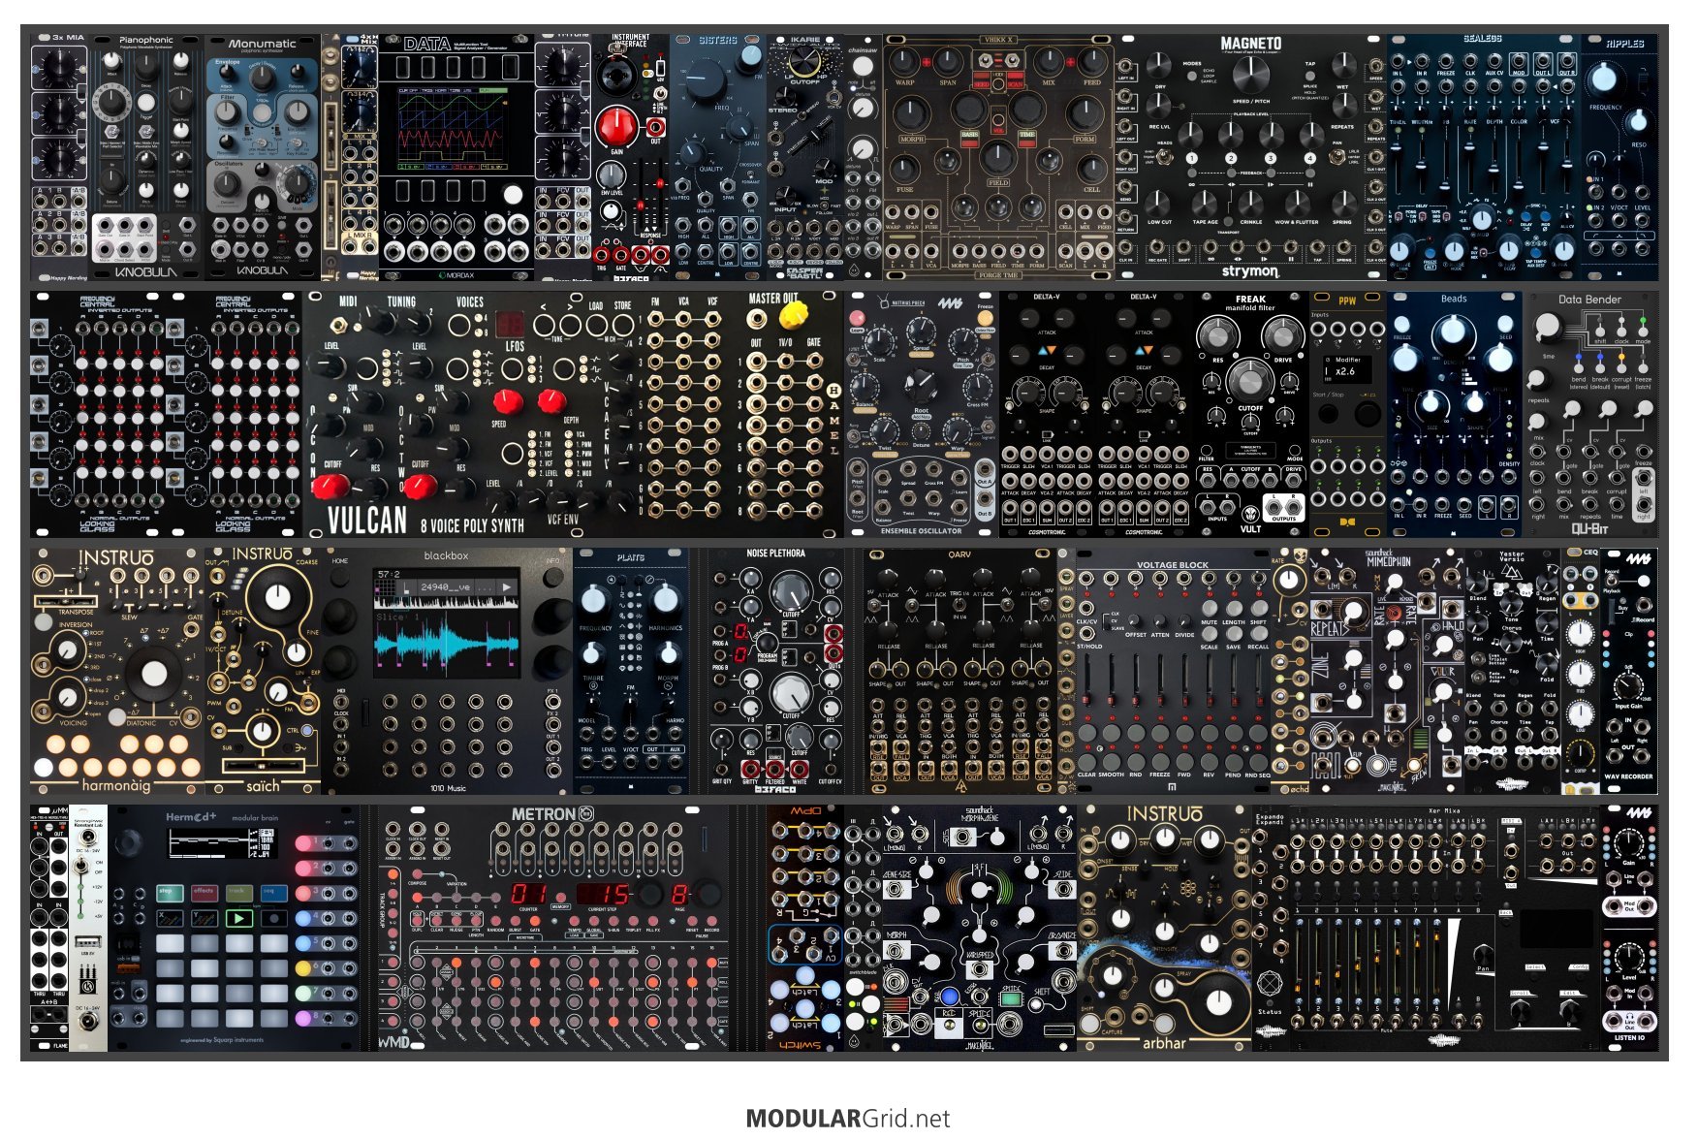Viewport: 1698px width, 1139px height.
Task: Select the Mimeophon module
Action: click(1387, 672)
